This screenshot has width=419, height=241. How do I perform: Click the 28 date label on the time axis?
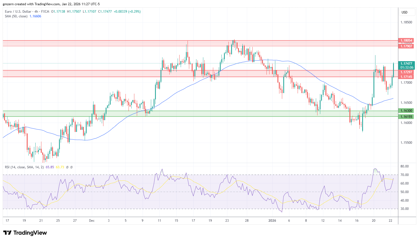pos(247,221)
